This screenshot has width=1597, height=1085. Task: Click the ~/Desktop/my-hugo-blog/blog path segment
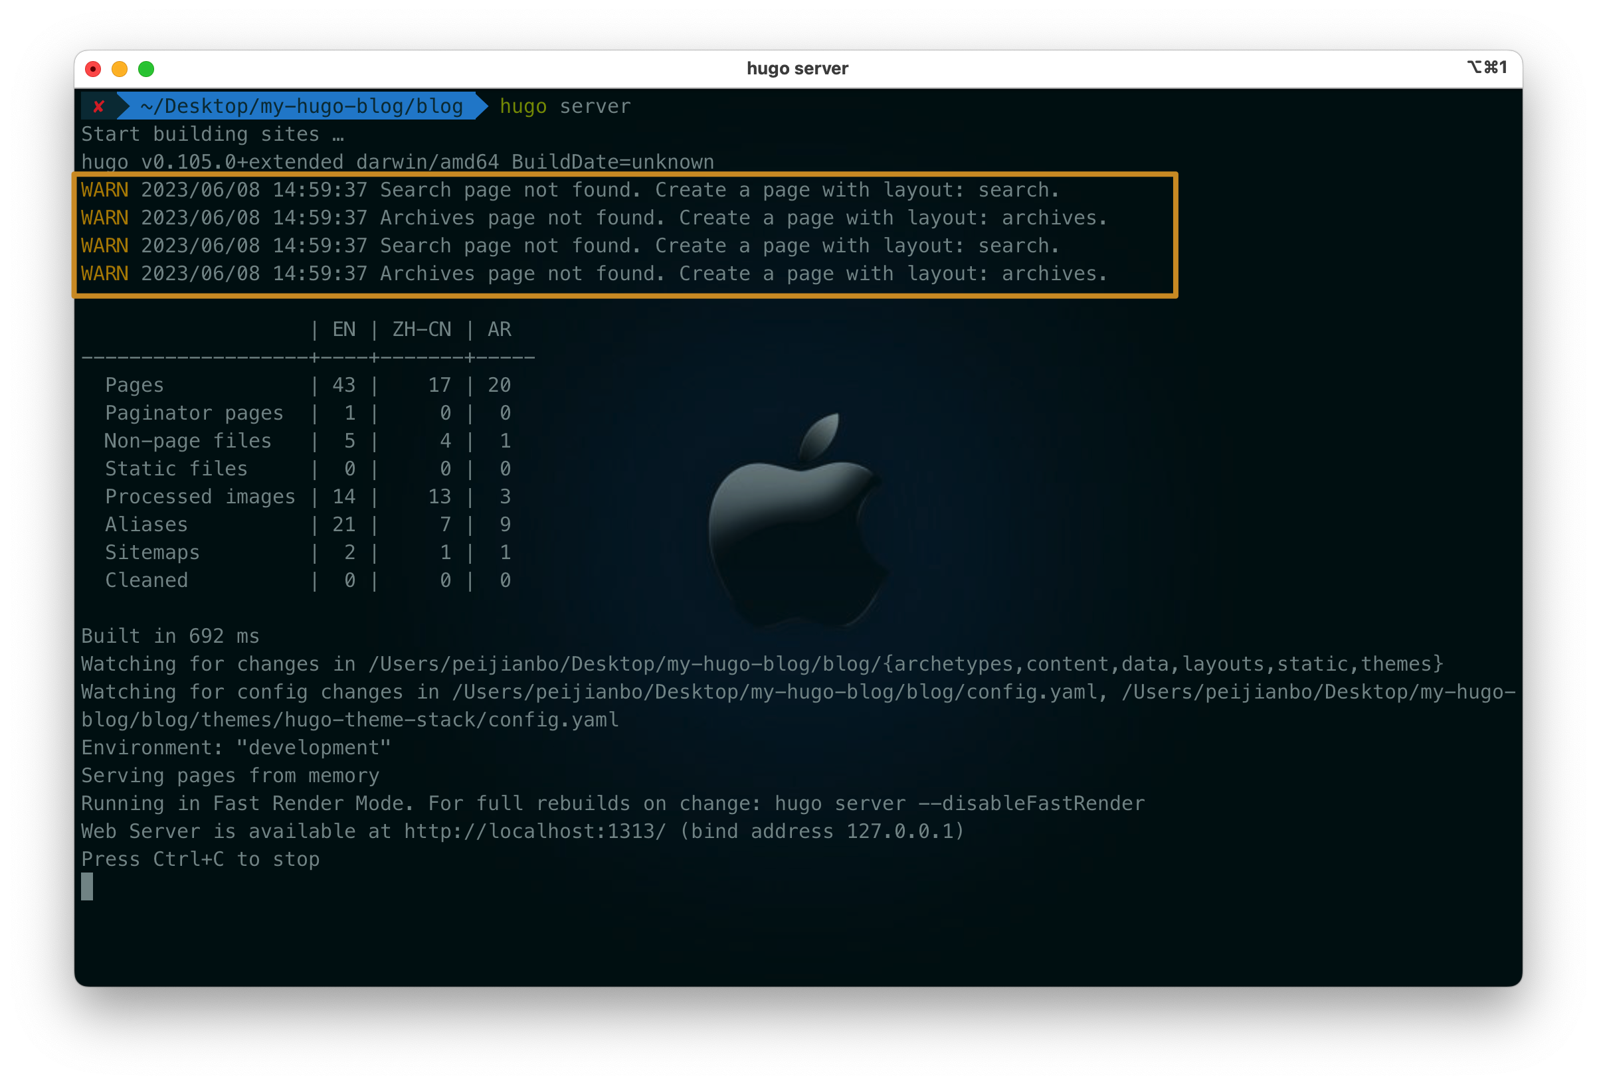(x=301, y=106)
